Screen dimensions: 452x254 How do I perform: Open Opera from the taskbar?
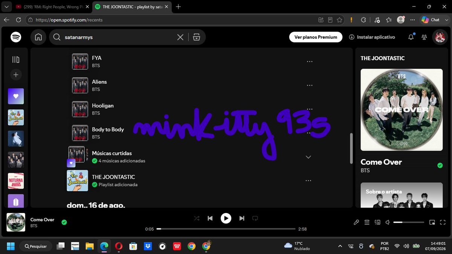(x=119, y=246)
